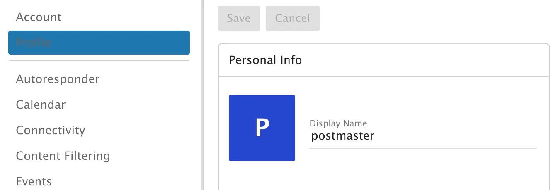The image size is (558, 190).
Task: Click the postmaster text in Display Name
Action: click(x=342, y=136)
